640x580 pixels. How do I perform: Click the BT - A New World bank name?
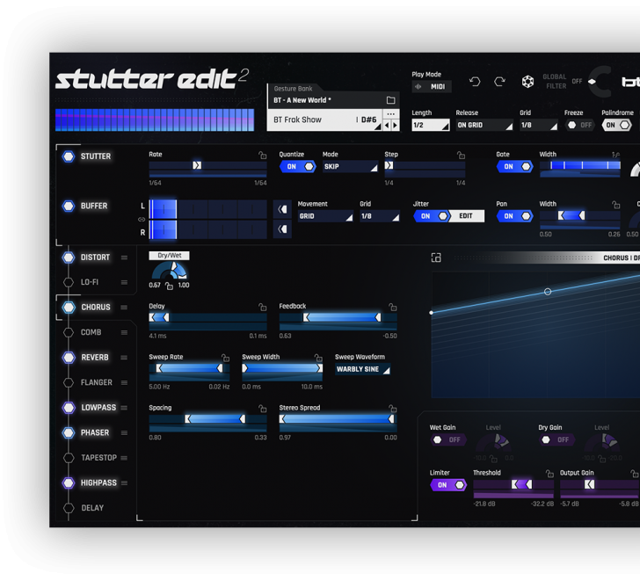click(x=302, y=100)
